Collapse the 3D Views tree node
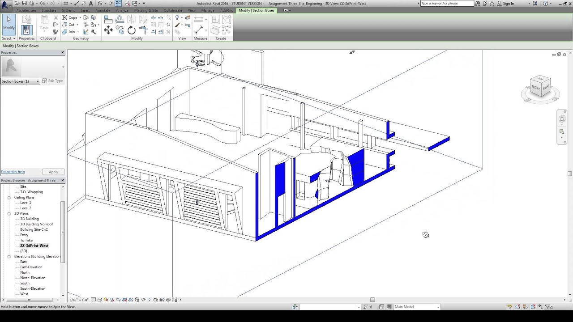Viewport: 573px width, 322px height. (x=9, y=213)
